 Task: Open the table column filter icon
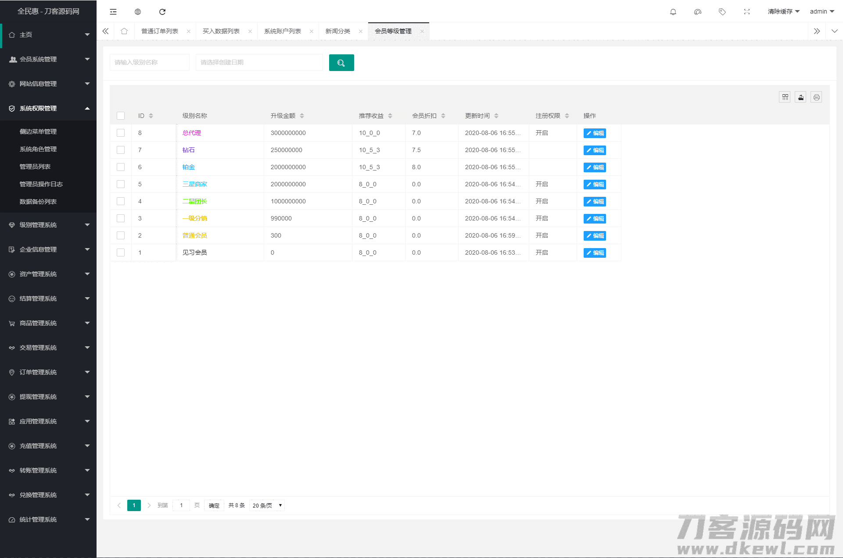[785, 97]
